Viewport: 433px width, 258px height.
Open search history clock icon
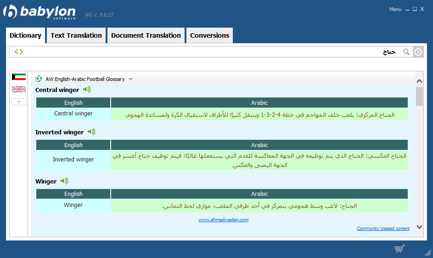418,52
